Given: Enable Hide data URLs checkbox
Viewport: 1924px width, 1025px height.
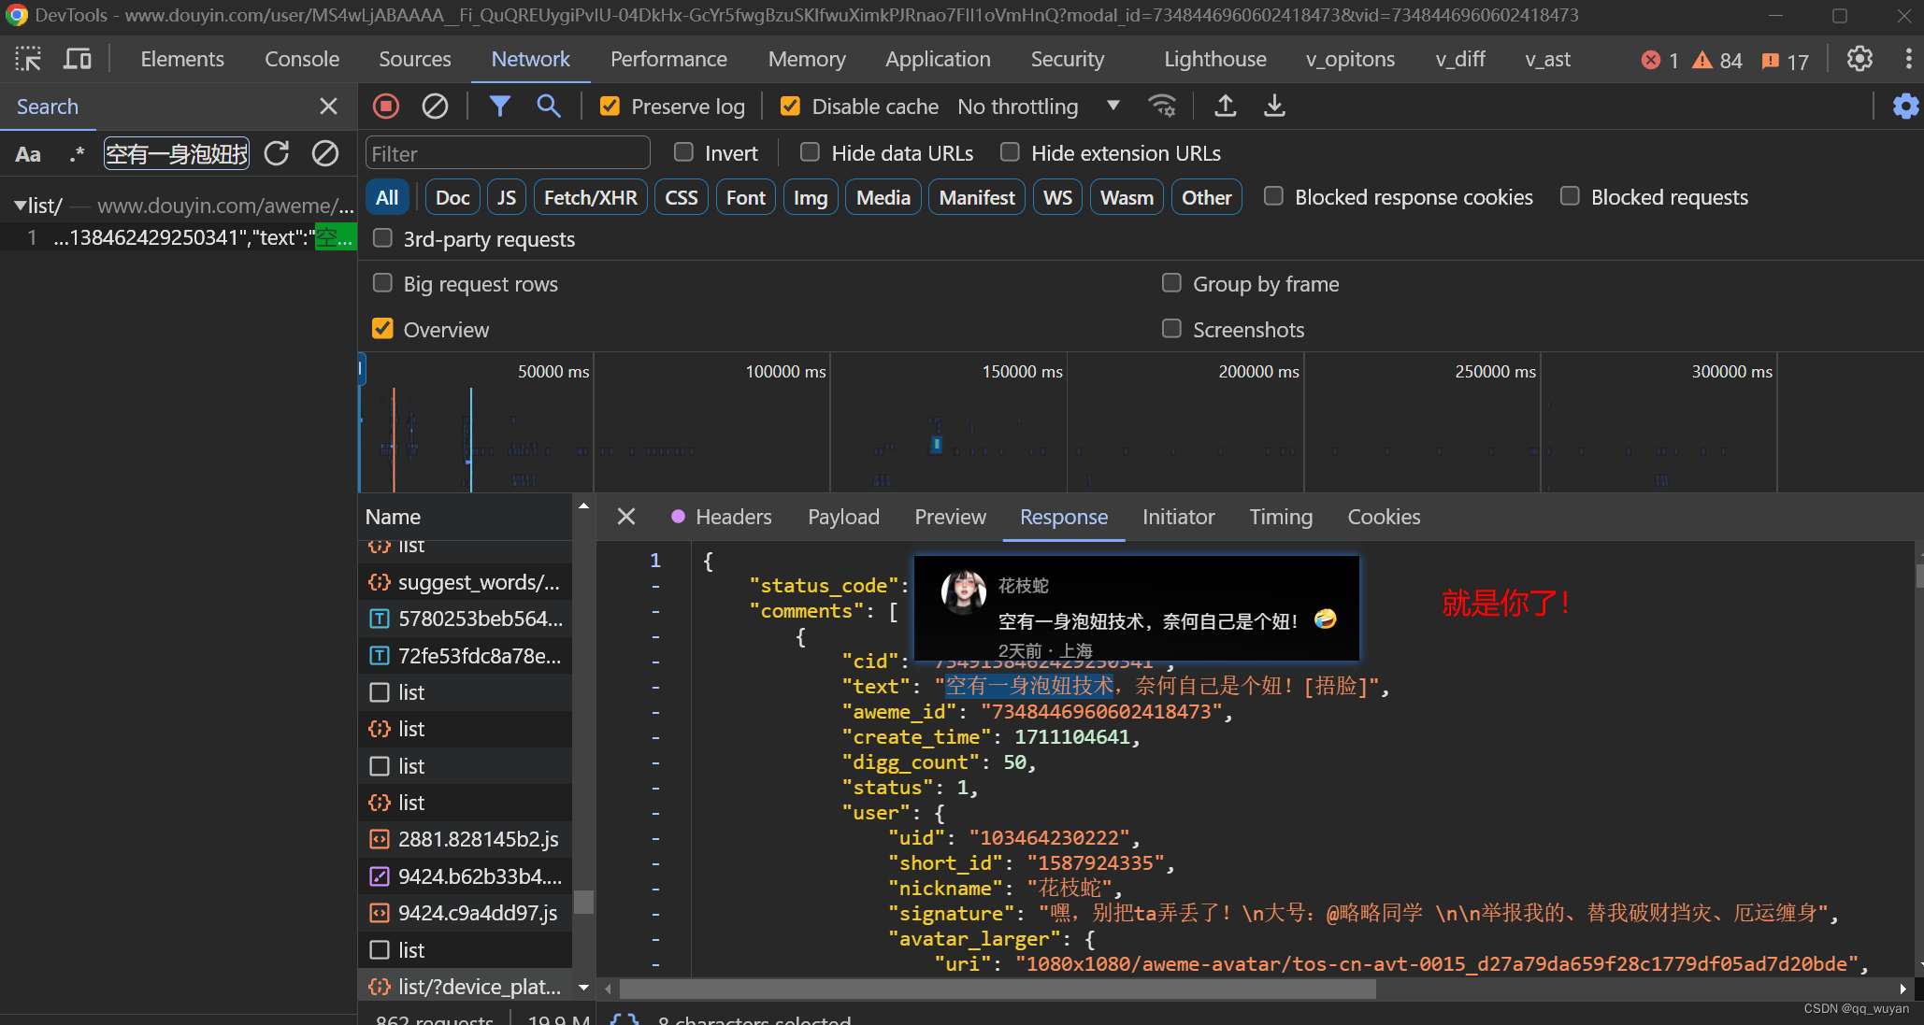Looking at the screenshot, I should coord(810,152).
